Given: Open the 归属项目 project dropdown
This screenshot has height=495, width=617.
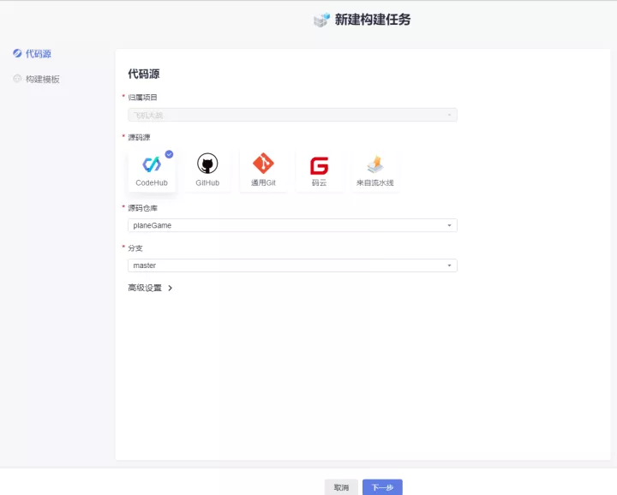Looking at the screenshot, I should click(x=292, y=115).
